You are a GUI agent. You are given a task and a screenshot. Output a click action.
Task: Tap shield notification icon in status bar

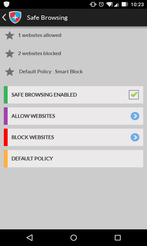(6, 4)
